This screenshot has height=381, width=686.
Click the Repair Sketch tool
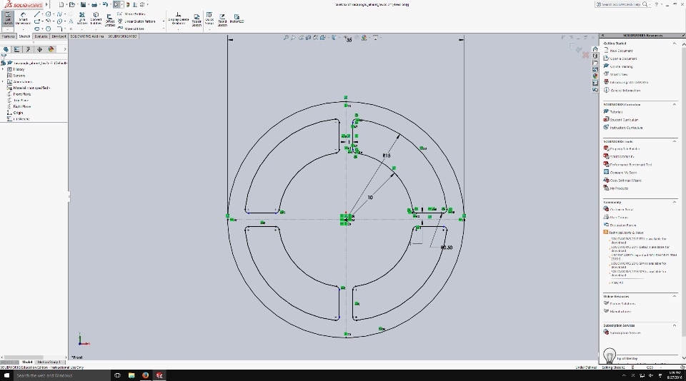click(197, 20)
